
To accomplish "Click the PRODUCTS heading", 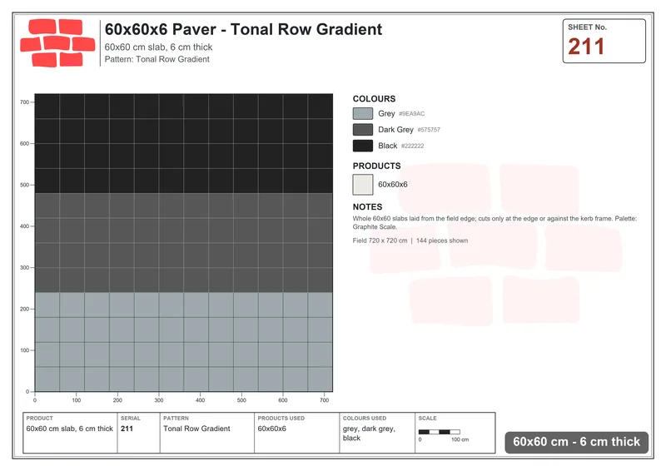I will (377, 166).
